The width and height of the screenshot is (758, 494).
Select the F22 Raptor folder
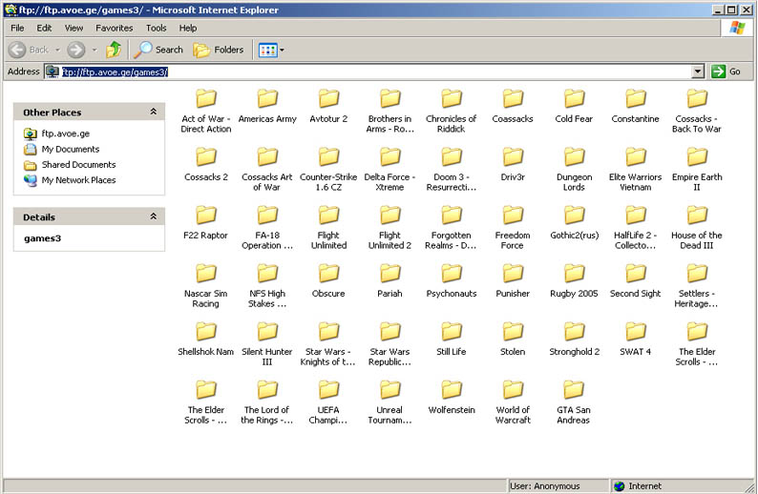click(206, 222)
